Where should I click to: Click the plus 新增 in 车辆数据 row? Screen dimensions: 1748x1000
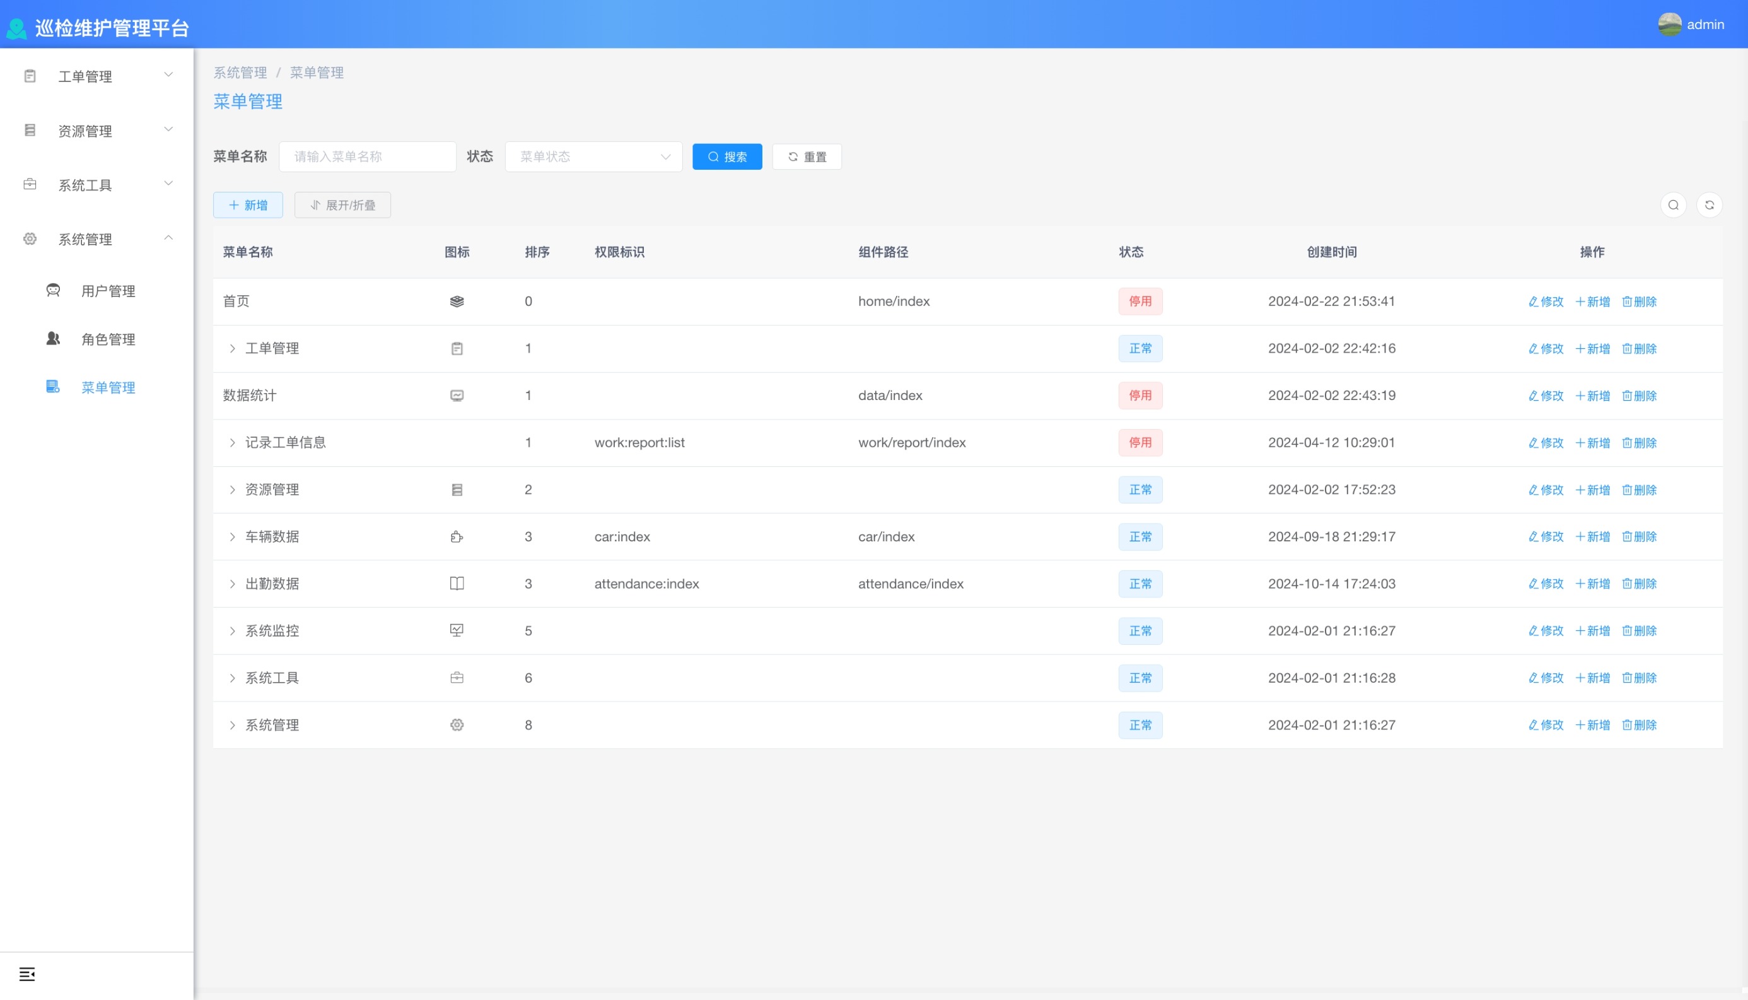pyautogui.click(x=1592, y=536)
